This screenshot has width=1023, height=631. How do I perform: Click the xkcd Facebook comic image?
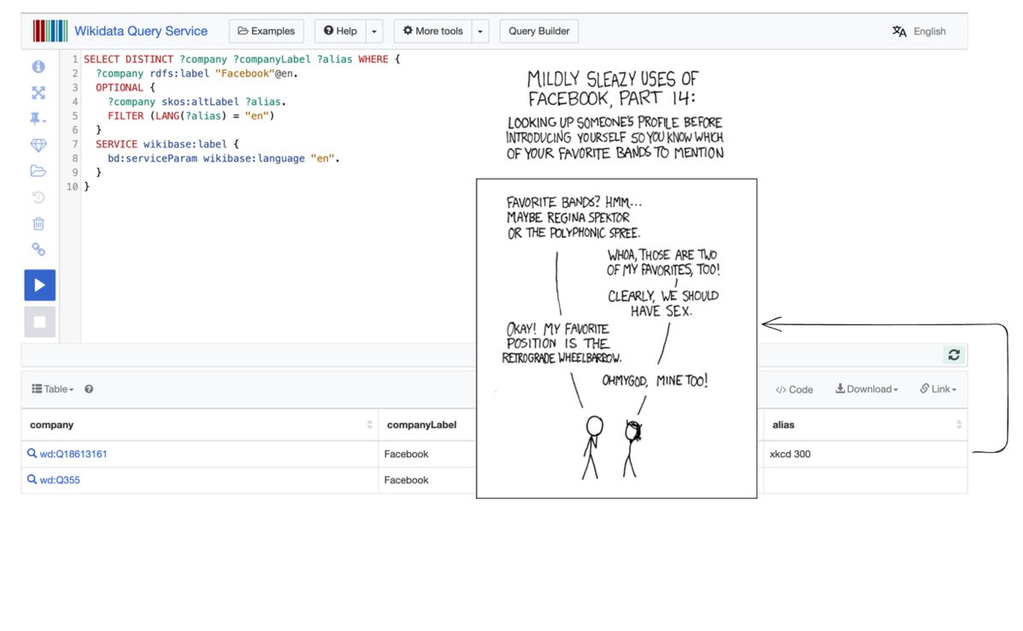[616, 338]
